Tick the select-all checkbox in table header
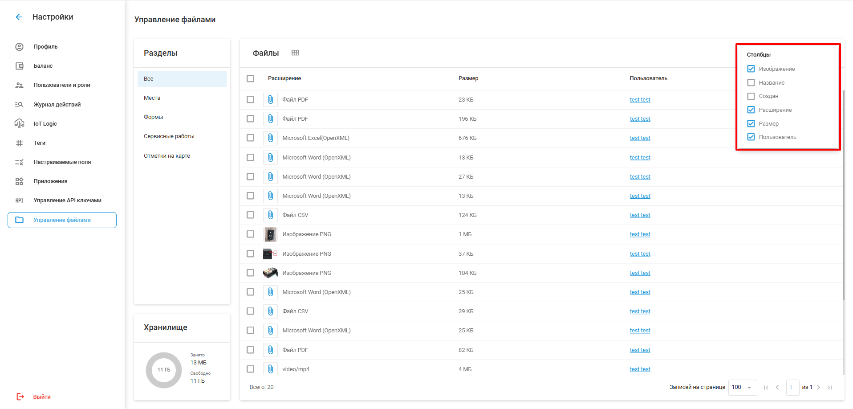This screenshot has height=409, width=853. 250,78
